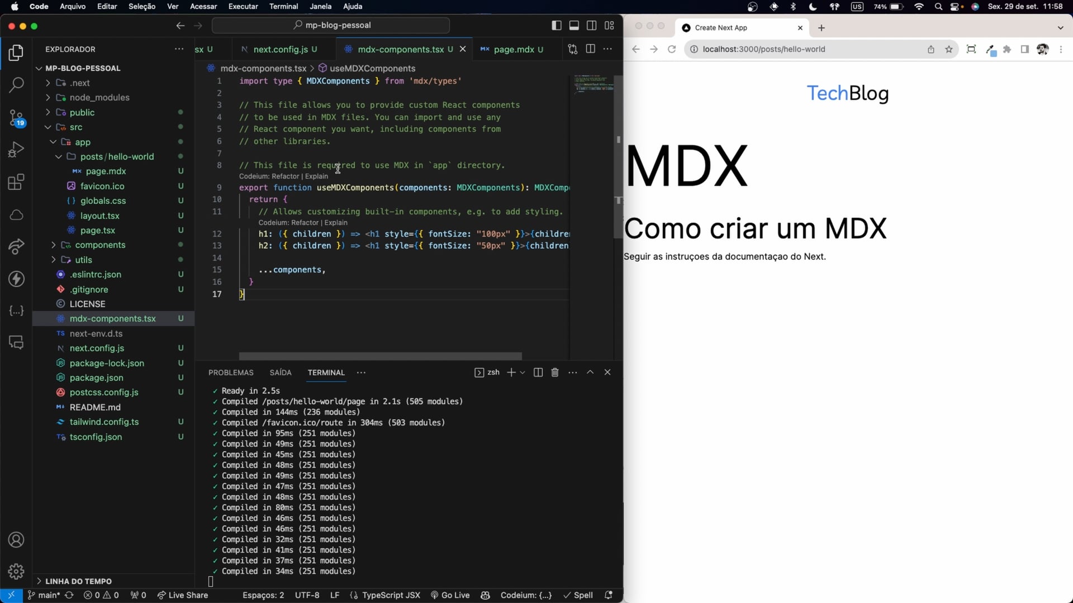Open Run and Debug view

pyautogui.click(x=16, y=150)
